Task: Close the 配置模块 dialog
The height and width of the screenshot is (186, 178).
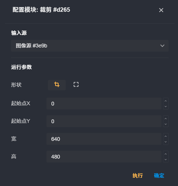Action: 161,10
